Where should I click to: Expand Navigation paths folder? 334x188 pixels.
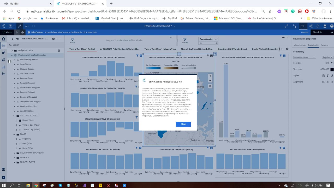click(12, 50)
